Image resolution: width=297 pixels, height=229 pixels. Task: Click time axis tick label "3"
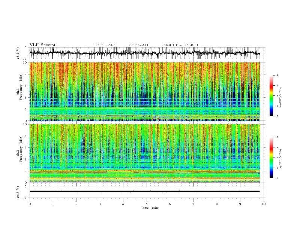pyautogui.click(x=100, y=204)
